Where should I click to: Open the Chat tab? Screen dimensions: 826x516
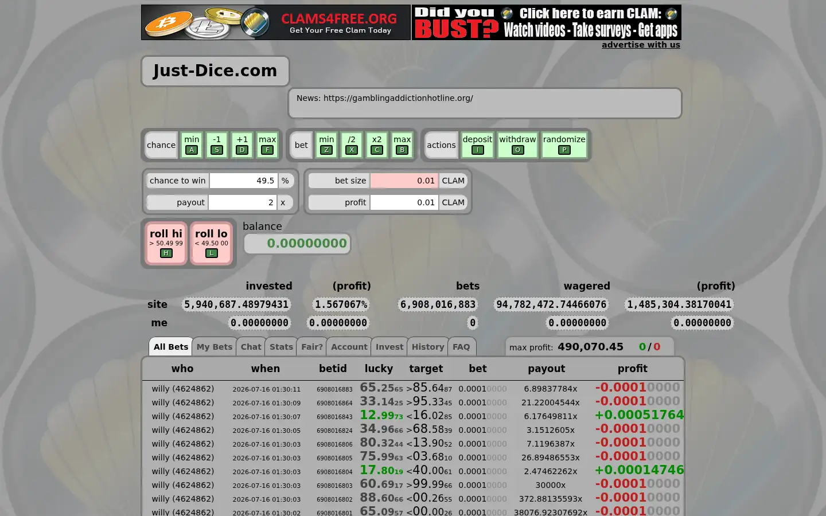coord(251,347)
